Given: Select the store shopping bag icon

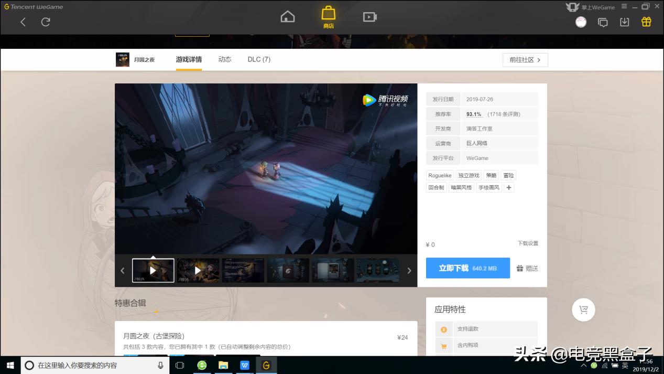Looking at the screenshot, I should [329, 17].
